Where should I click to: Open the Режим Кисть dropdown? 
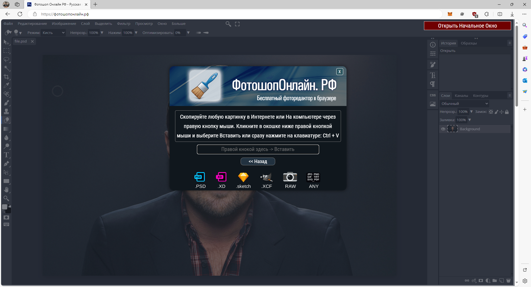53,33
